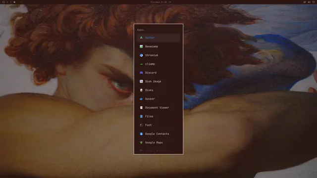Focus the Apps search field
Viewport: 317px width, 178px height.
(158, 30)
